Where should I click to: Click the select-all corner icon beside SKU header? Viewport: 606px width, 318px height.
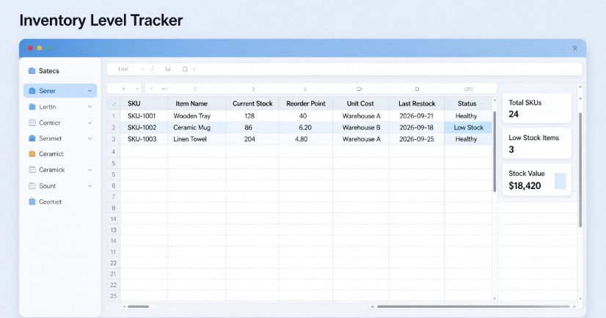(114, 104)
